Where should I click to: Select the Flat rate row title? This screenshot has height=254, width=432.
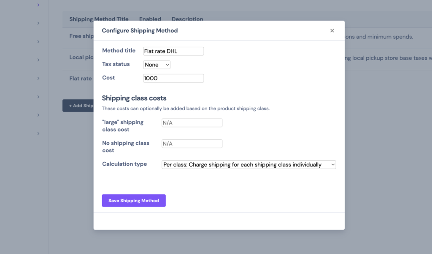tap(81, 79)
